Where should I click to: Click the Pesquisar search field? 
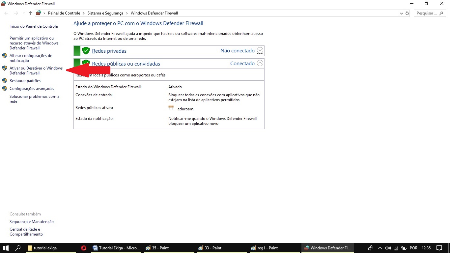tap(427, 13)
